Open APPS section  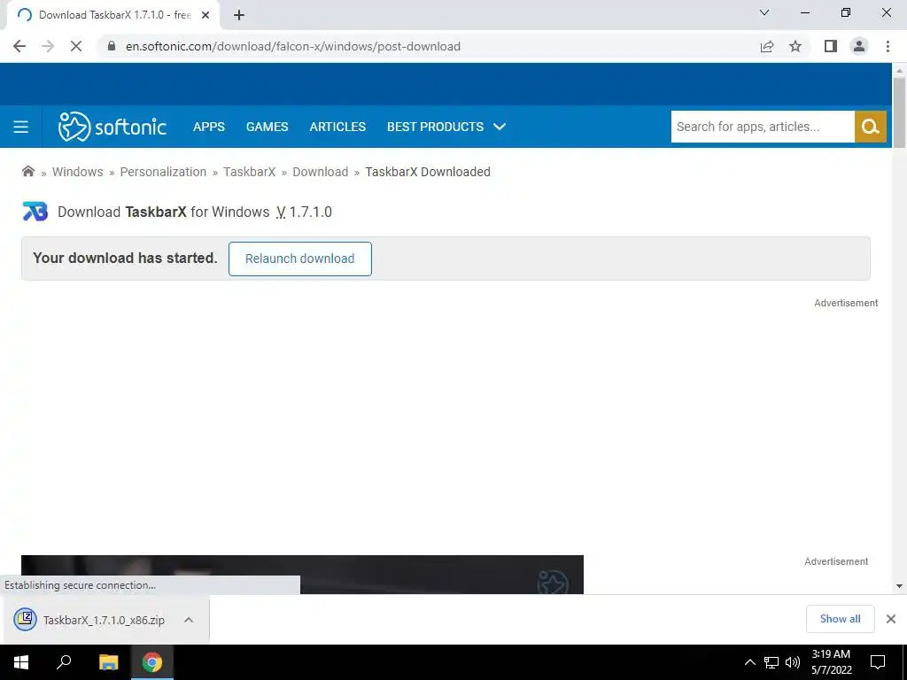pos(209,127)
